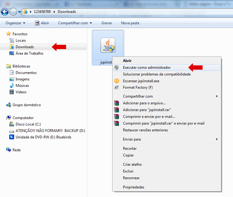Open Propriedades from the context menu

pos(133,187)
